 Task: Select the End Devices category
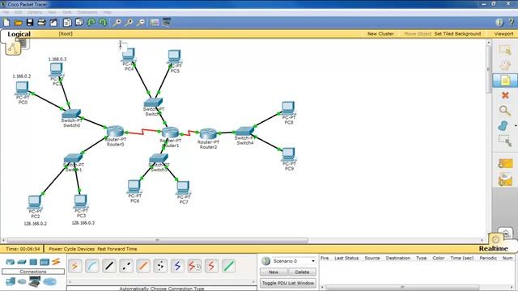coord(11,282)
